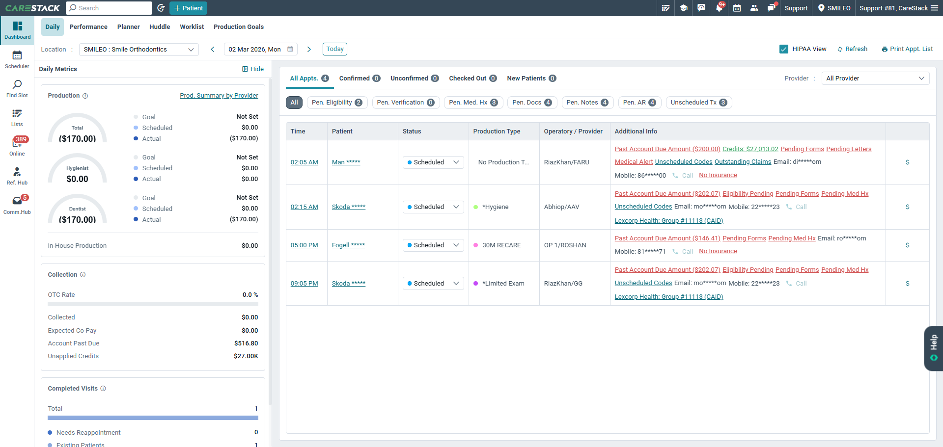Open the hamburger menu next to CareStack

934,8
